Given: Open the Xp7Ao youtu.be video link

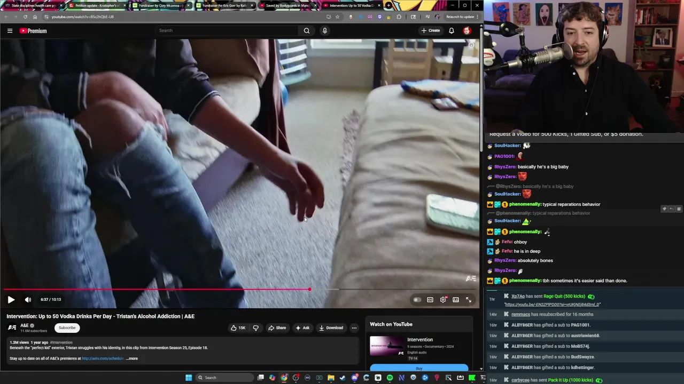Looking at the screenshot, I should tap(552, 305).
